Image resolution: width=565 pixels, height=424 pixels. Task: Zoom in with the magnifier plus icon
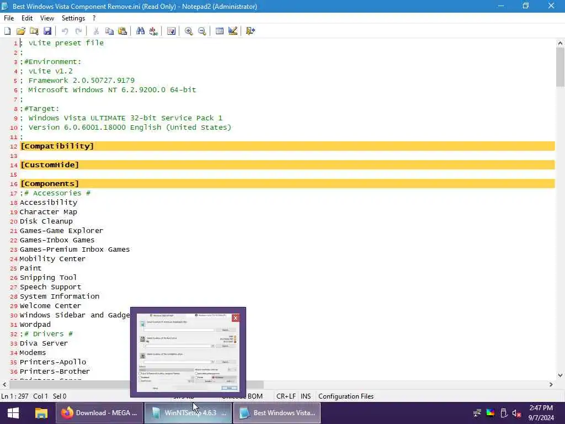click(189, 31)
